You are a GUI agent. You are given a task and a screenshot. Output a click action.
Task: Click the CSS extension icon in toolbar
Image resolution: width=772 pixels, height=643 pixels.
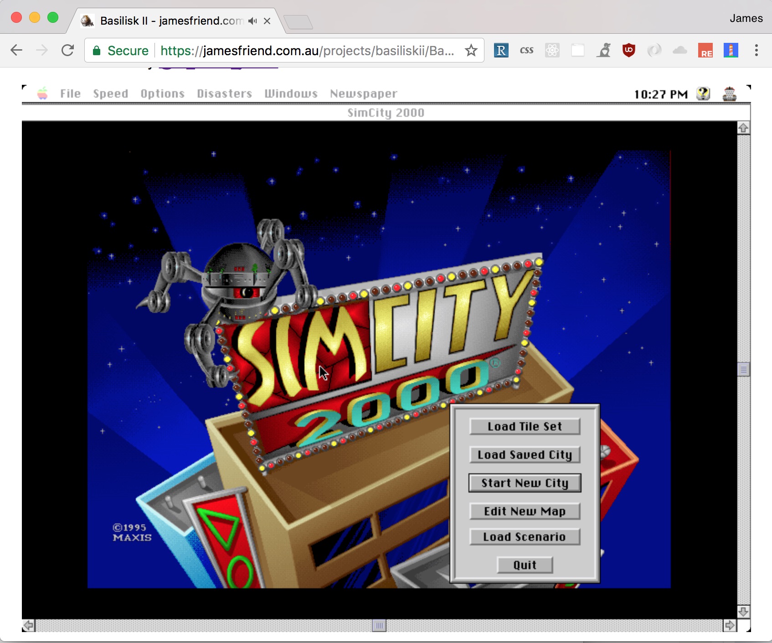coord(527,50)
